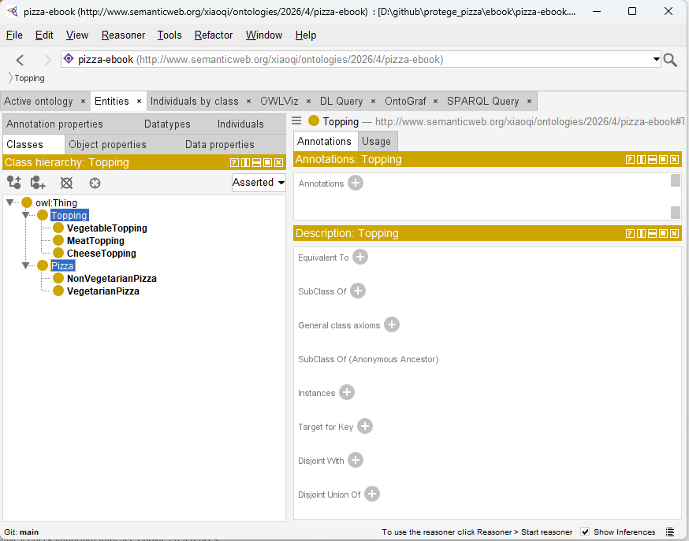Open the log icon in the status bar
Viewport: 689px width, 541px height.
(669, 532)
